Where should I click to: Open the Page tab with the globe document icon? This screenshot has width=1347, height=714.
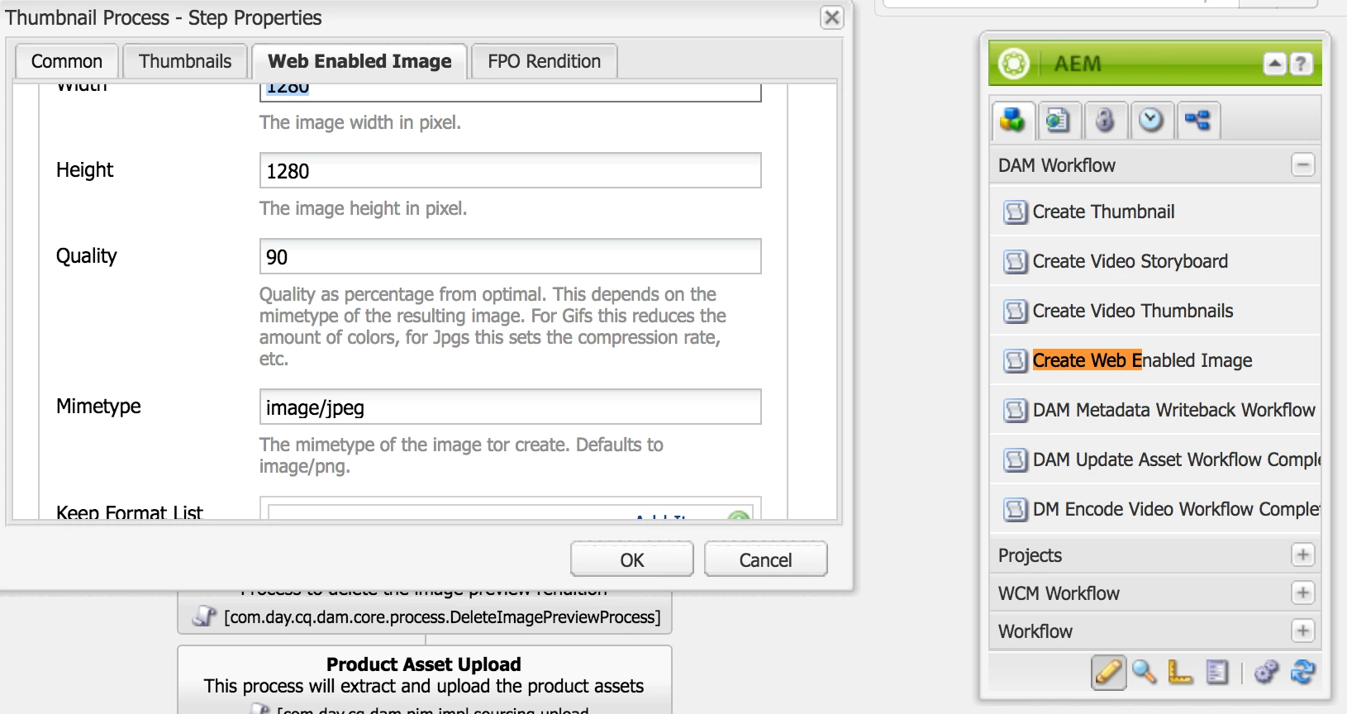click(x=1058, y=121)
